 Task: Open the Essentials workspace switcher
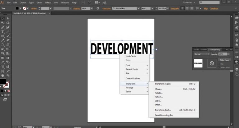tap(189, 2)
